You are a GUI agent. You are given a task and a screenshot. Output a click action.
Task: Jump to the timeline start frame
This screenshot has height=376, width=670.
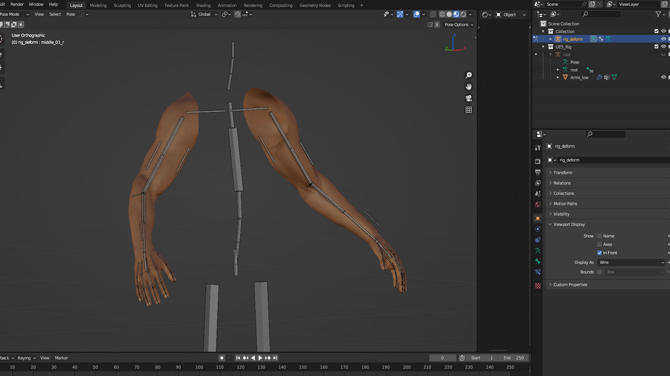click(238, 358)
